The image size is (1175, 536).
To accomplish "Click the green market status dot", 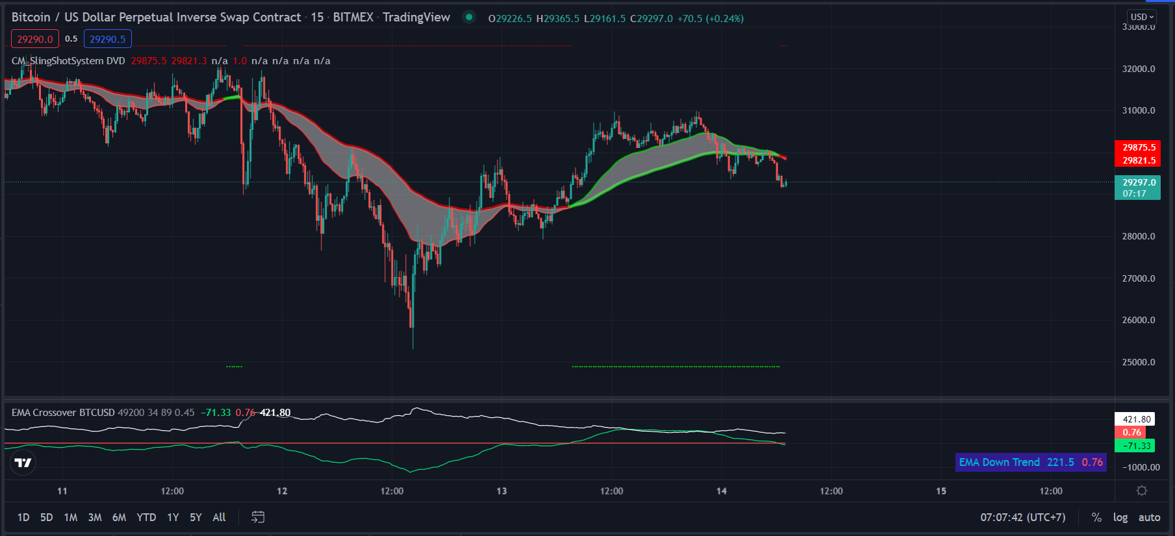I will click(x=468, y=17).
